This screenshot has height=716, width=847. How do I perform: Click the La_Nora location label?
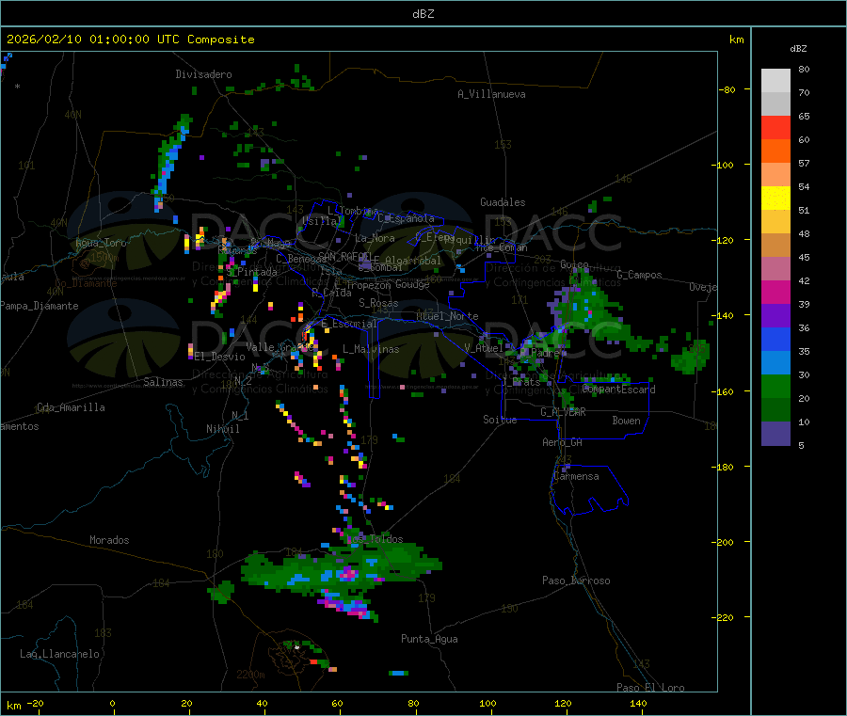coord(375,238)
